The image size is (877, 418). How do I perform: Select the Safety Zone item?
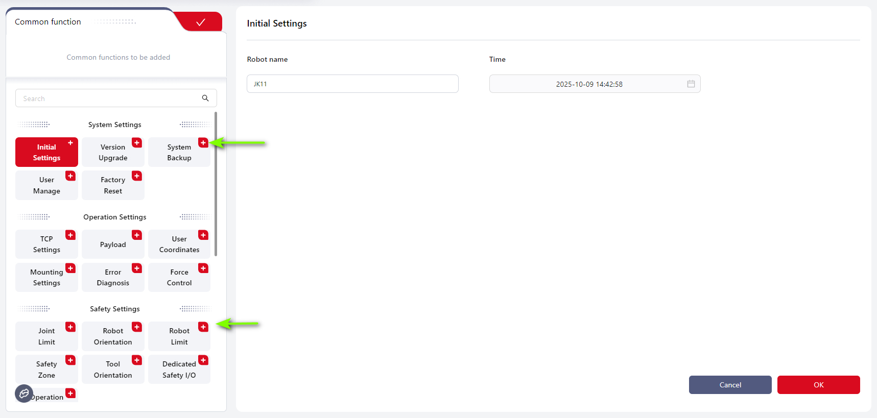point(46,370)
